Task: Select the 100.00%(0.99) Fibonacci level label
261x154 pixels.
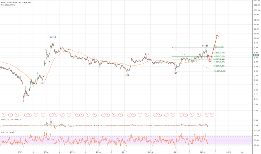Action: [x=219, y=71]
